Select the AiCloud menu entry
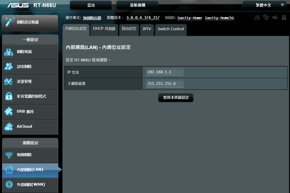Screen dimensions: 290x193 30,127
